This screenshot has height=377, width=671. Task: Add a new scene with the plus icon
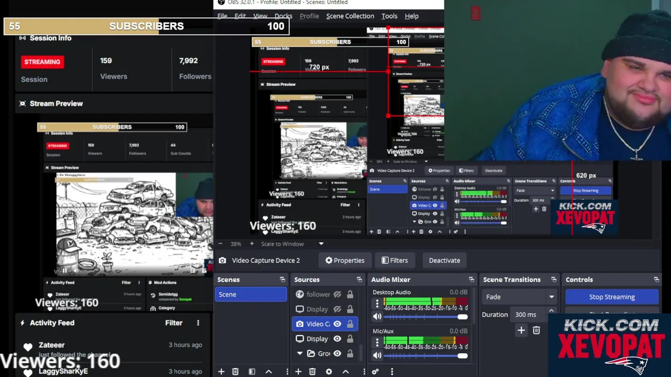coord(221,371)
